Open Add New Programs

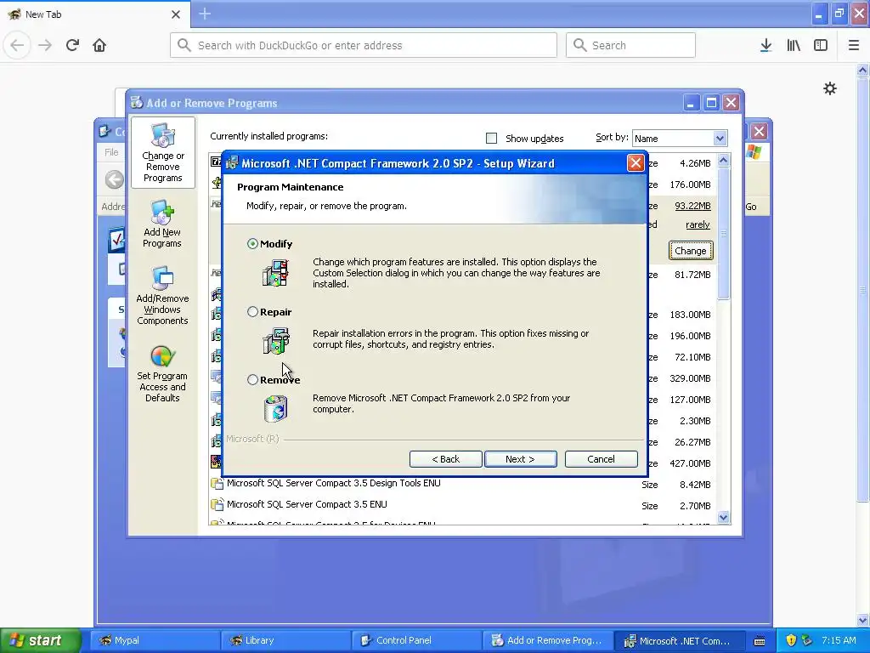pyautogui.click(x=162, y=224)
